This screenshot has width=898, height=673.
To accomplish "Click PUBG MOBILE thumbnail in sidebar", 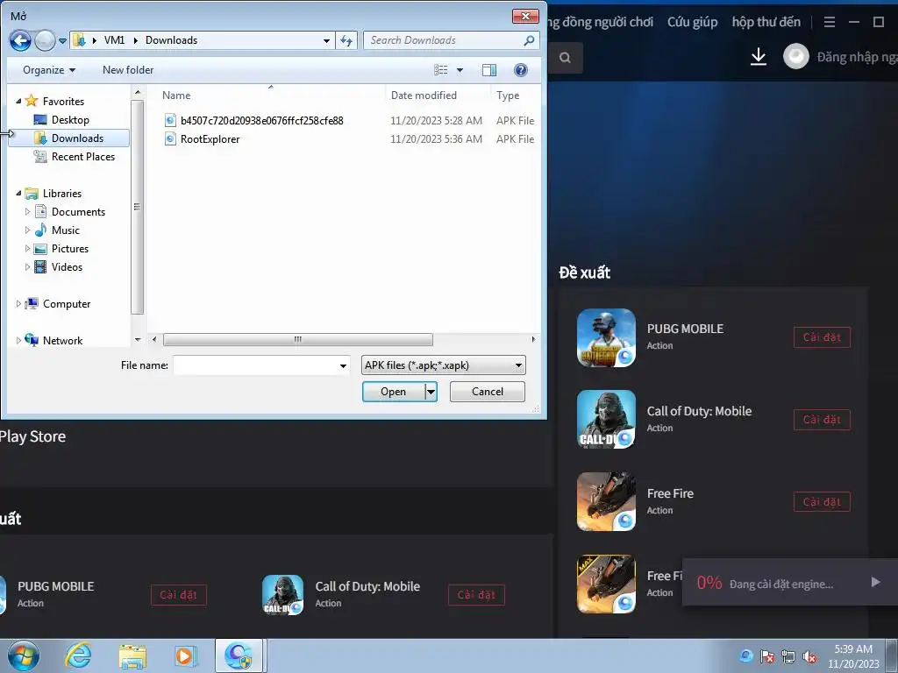I will (x=606, y=337).
